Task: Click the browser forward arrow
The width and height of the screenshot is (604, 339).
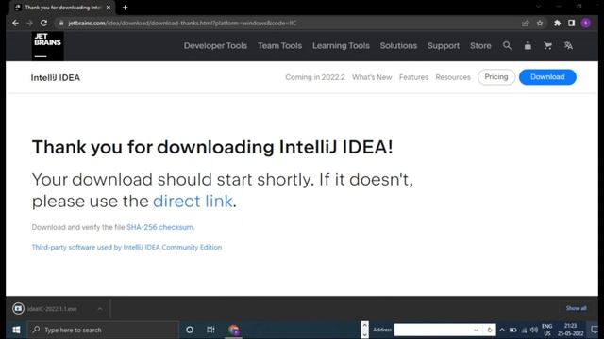Action: click(x=29, y=23)
